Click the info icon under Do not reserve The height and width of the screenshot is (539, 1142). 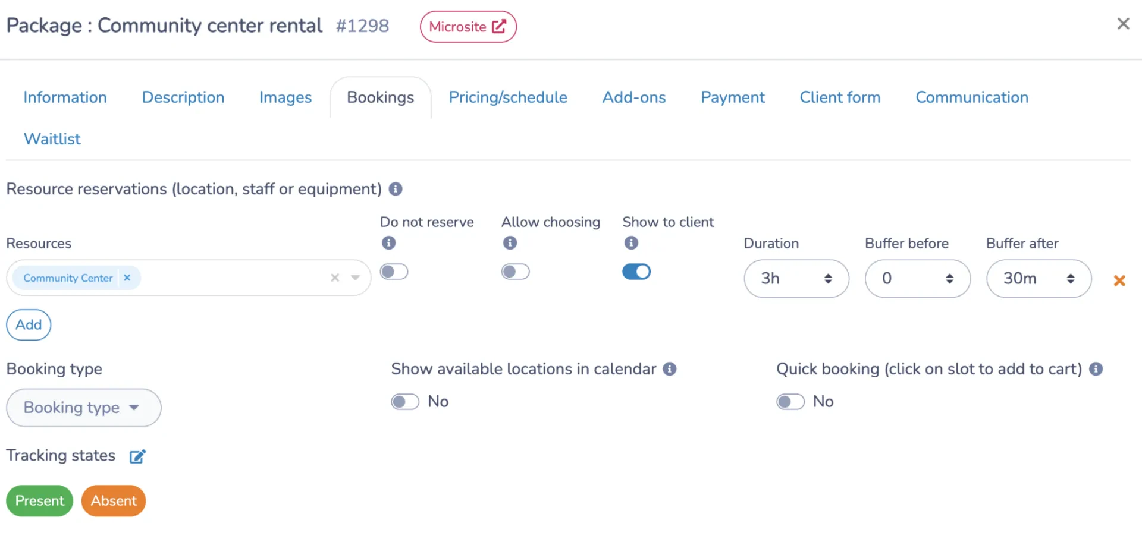click(x=388, y=242)
